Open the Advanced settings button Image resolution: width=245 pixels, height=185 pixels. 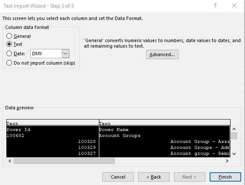[x=162, y=54]
